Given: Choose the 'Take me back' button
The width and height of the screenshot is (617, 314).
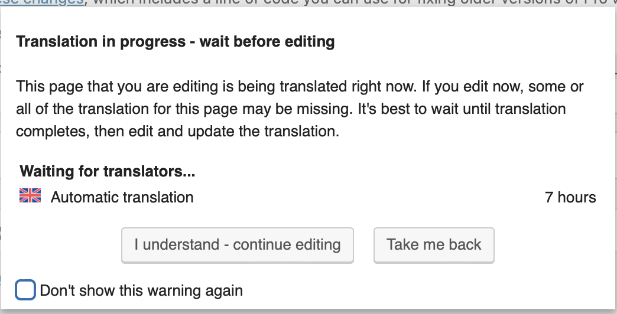Looking at the screenshot, I should [x=434, y=245].
